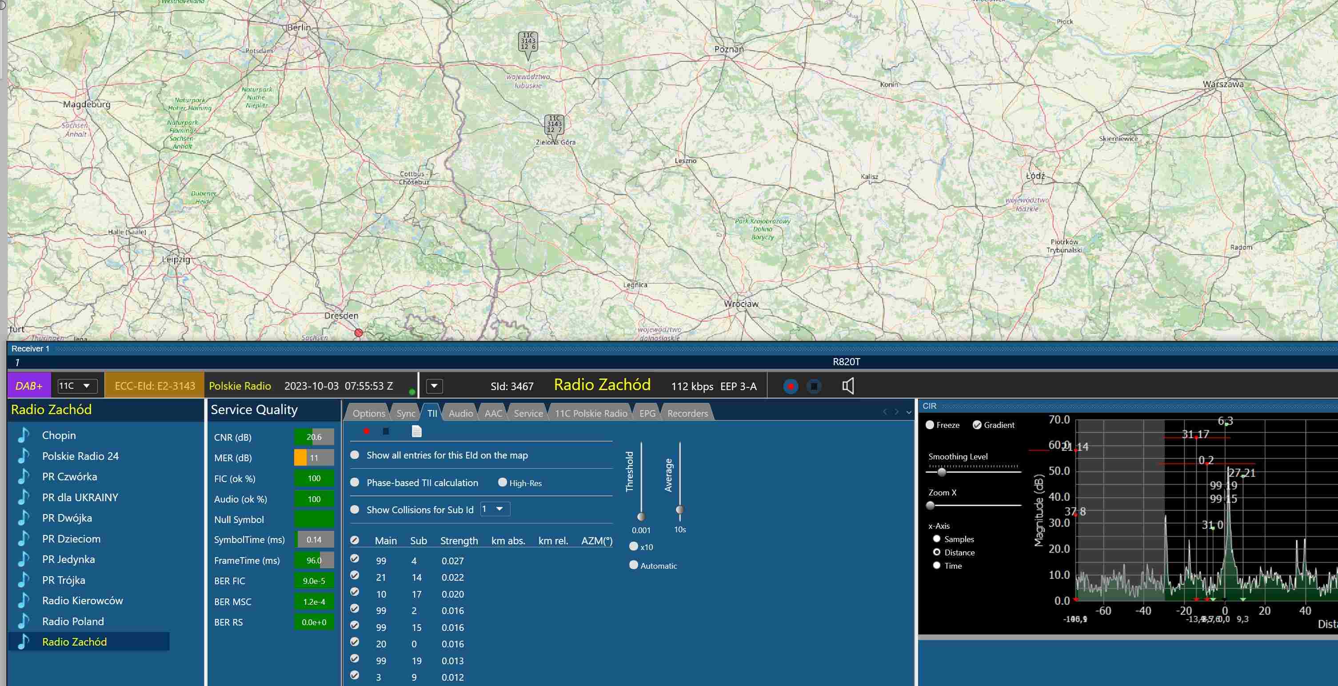Enable Automatic threshold

634,565
